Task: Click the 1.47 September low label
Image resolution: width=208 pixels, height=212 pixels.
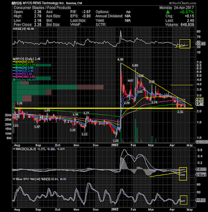Action: (x=37, y=127)
